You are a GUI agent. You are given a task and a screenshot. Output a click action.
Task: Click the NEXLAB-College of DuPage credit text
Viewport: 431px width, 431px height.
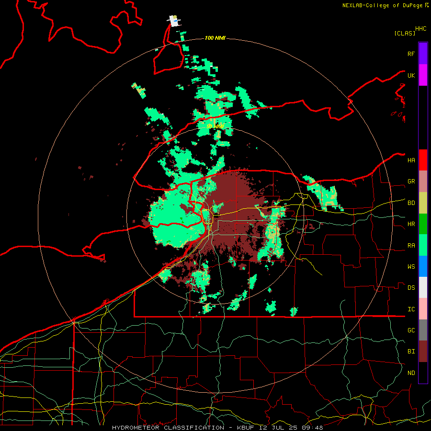coord(382,5)
